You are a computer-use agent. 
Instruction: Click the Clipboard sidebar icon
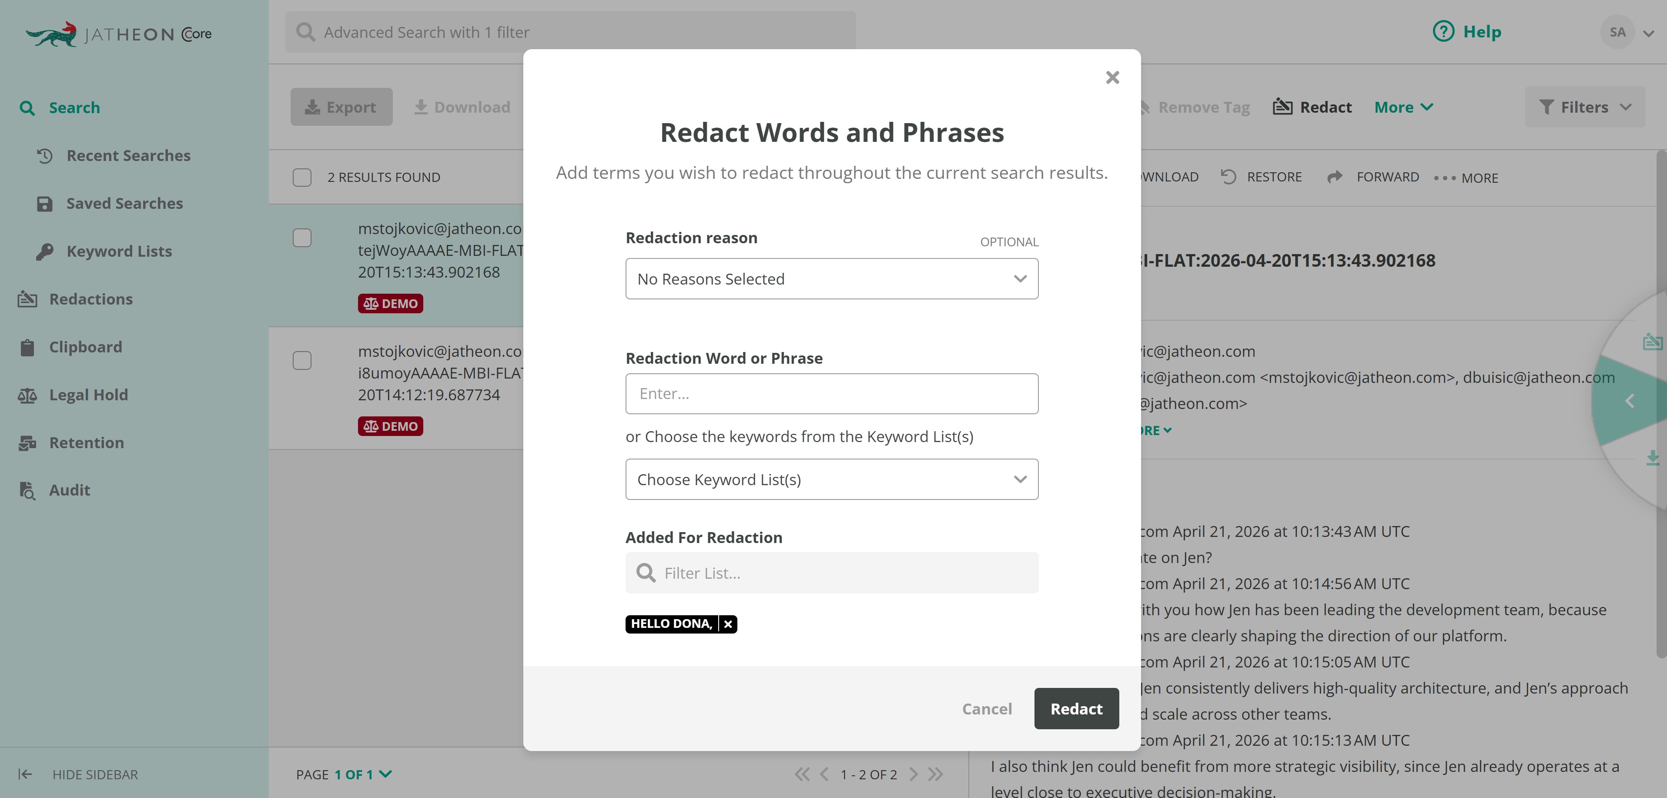pyautogui.click(x=27, y=348)
